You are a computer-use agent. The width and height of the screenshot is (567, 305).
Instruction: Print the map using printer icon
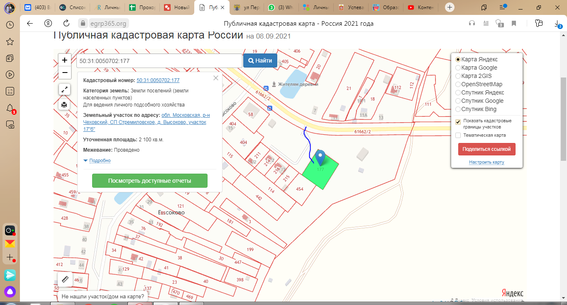[65, 104]
